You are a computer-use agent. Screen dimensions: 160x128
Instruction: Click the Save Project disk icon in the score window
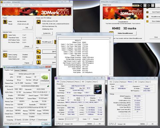click(147, 12)
